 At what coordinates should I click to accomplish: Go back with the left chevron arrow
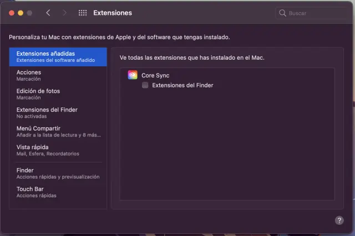pyautogui.click(x=48, y=13)
